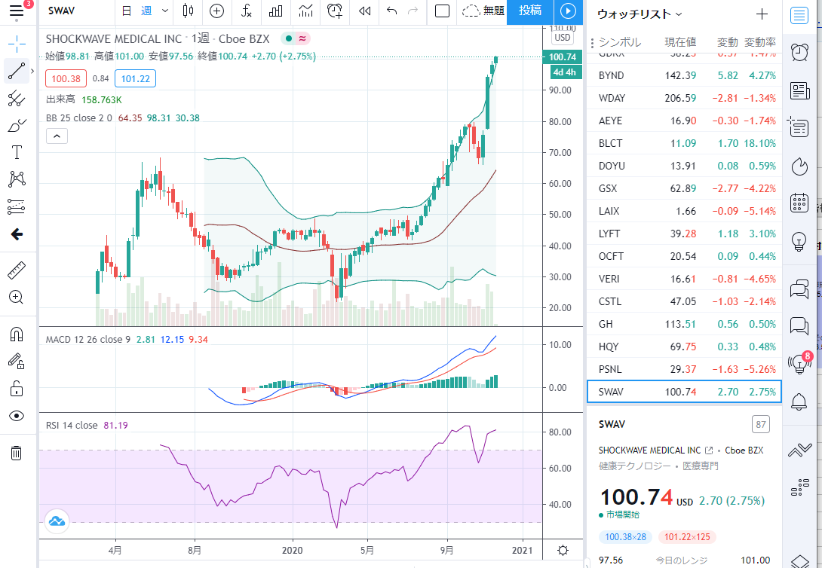Open the financials bar chart icon
The image size is (822, 568).
point(276,11)
